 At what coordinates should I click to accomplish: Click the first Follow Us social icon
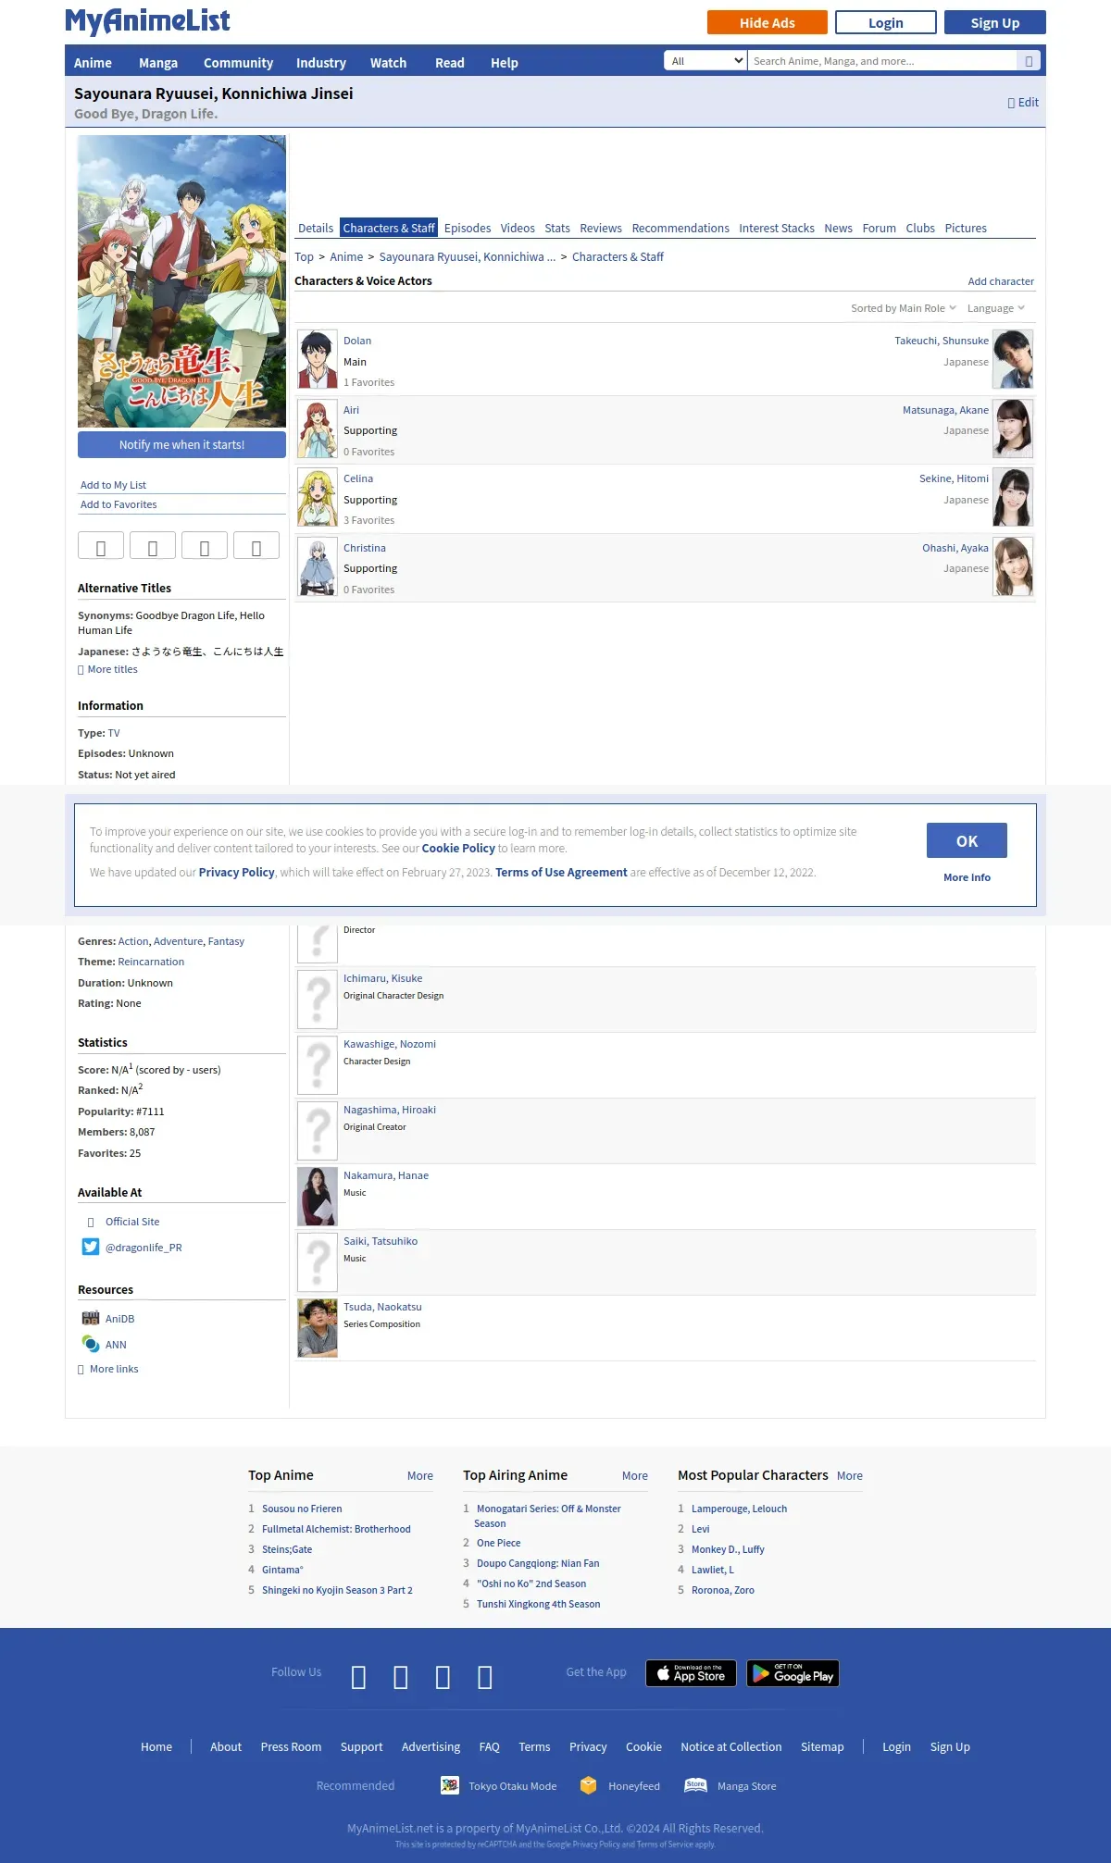click(x=359, y=1677)
